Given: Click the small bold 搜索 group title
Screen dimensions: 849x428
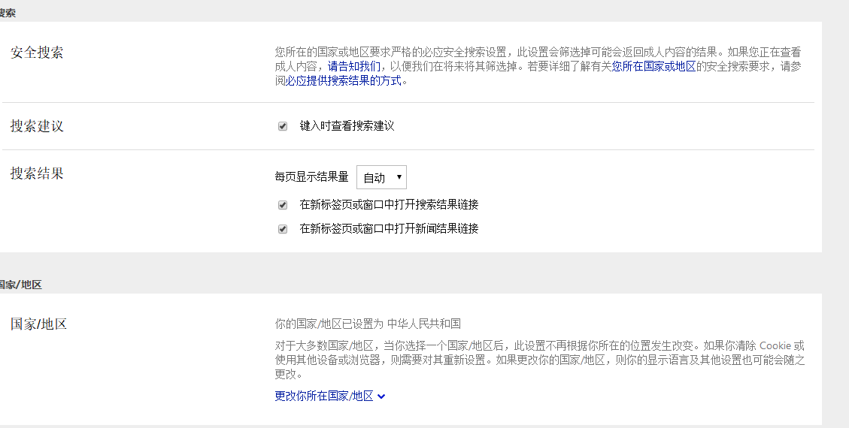Looking at the screenshot, I should click(8, 13).
